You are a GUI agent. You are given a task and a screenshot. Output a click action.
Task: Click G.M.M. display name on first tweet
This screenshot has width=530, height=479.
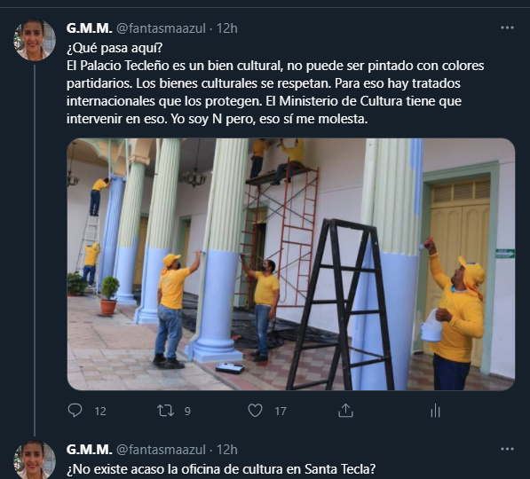[90, 28]
